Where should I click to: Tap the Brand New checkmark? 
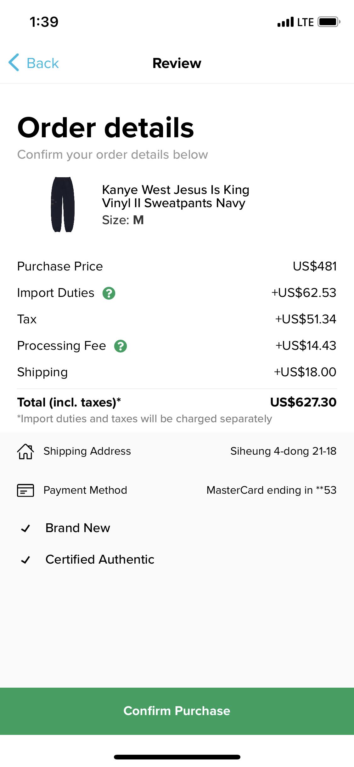tap(25, 528)
